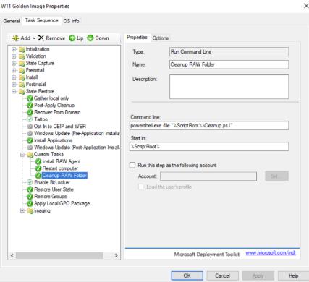Expand the Initialization group
Viewport: 309px width, 282px height.
pyautogui.click(x=14, y=49)
